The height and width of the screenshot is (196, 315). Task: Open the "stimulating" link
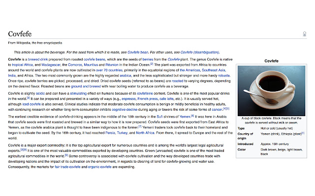[78, 94]
